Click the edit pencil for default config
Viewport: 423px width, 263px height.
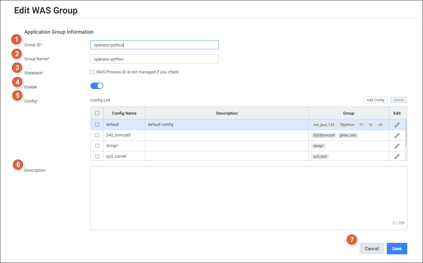tap(397, 125)
